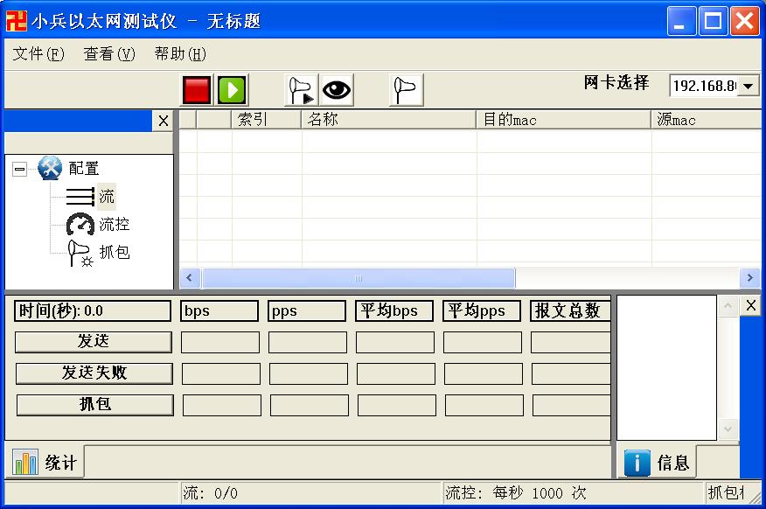Close the right info panel
The width and height of the screenshot is (766, 509).
751,305
